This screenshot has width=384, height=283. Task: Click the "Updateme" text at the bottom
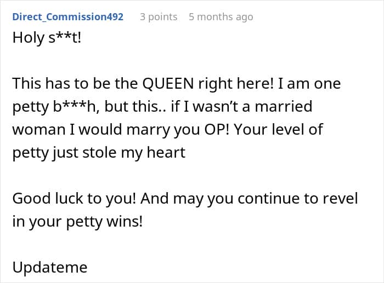49,267
